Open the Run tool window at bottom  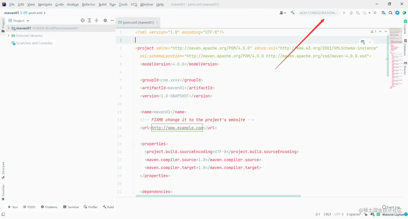13,207
